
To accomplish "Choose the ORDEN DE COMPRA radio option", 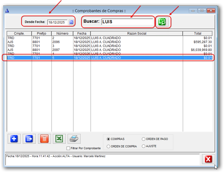I will 109,146.
